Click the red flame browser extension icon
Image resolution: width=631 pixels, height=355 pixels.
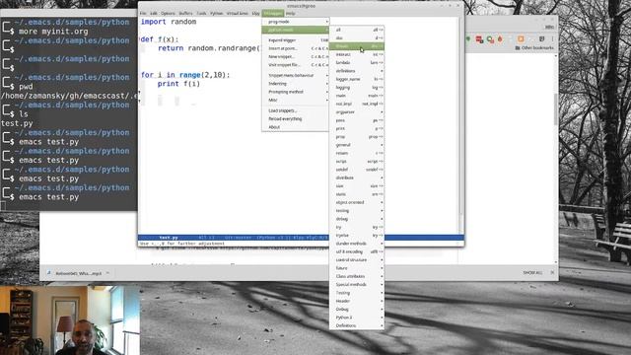tap(500, 39)
